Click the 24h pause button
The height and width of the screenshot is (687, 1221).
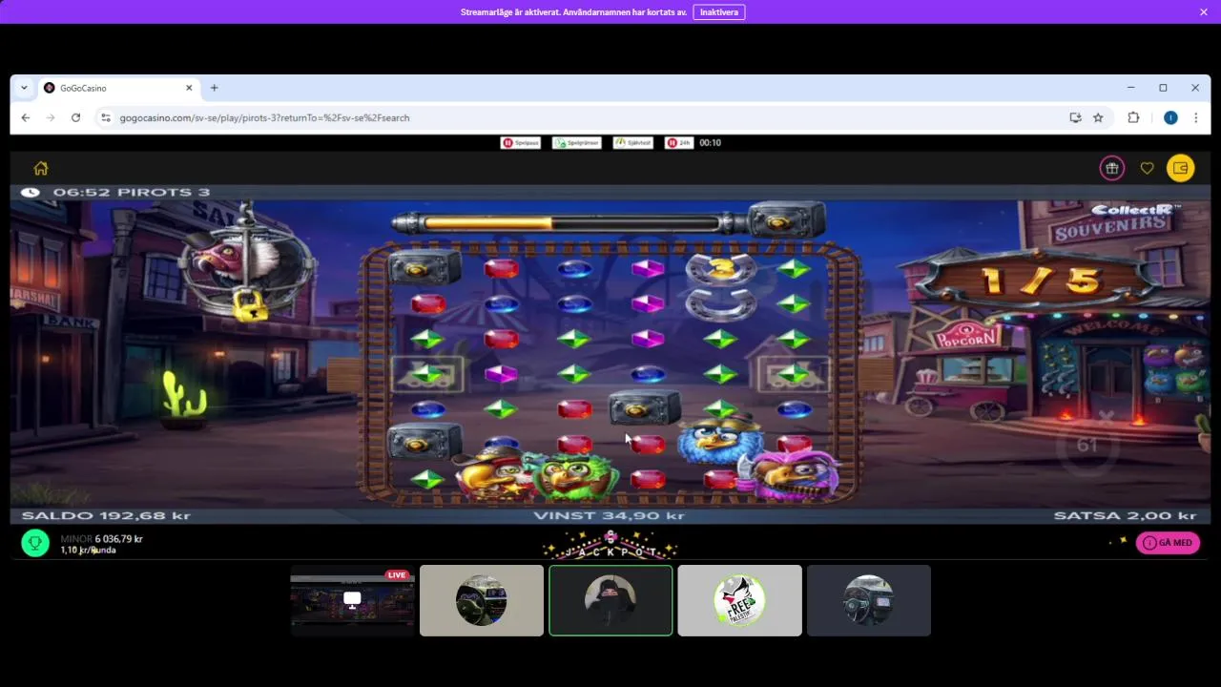pyautogui.click(x=679, y=143)
